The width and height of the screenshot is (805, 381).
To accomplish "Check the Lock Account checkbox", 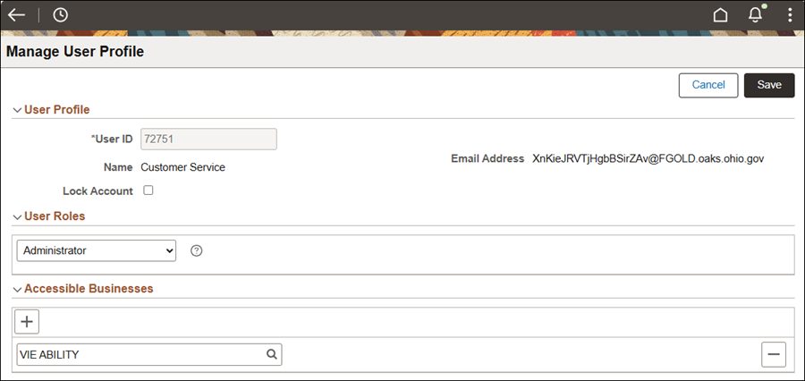I will (x=148, y=190).
